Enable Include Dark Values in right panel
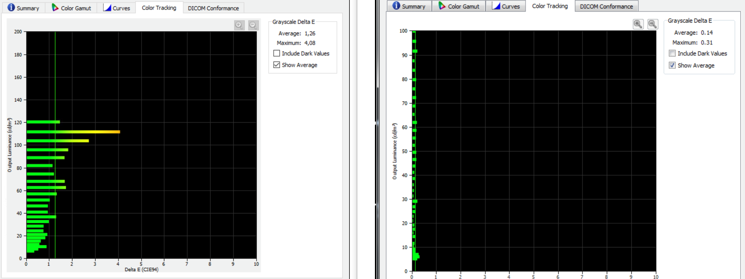Image resolution: width=745 pixels, height=279 pixels. [x=672, y=53]
